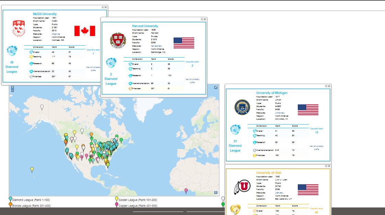Open McGill University coat of arms logo
Screen dimensions: 385x215
(19, 28)
